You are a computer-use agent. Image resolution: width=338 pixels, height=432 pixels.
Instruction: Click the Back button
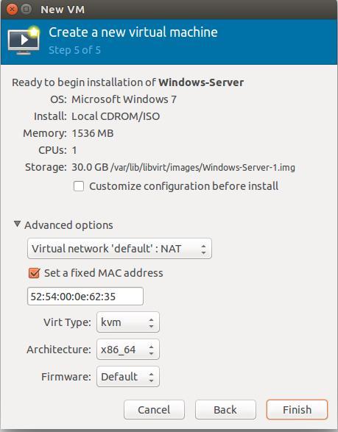point(225,410)
